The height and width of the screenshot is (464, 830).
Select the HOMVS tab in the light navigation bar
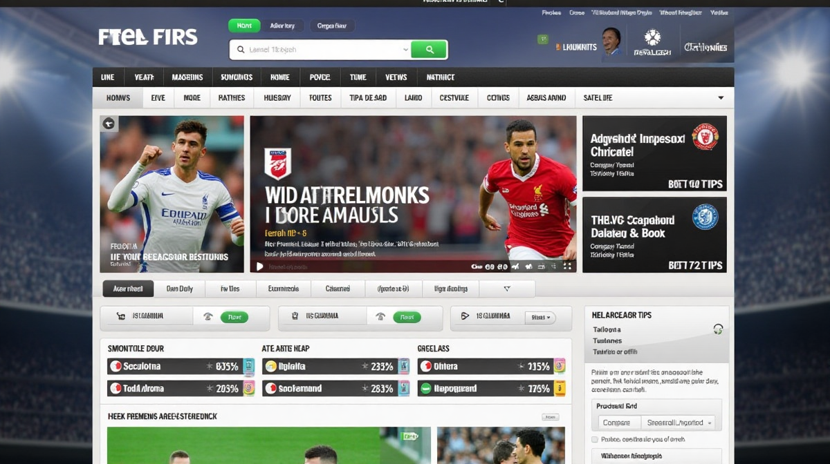pyautogui.click(x=118, y=98)
